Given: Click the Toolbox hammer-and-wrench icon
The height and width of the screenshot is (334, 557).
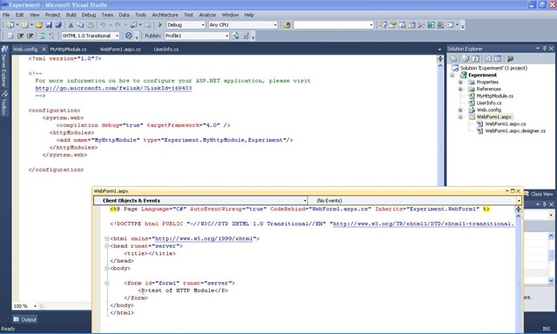Looking at the screenshot, I should tap(421, 25).
